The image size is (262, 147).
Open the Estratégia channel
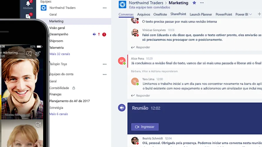[x=56, y=108]
